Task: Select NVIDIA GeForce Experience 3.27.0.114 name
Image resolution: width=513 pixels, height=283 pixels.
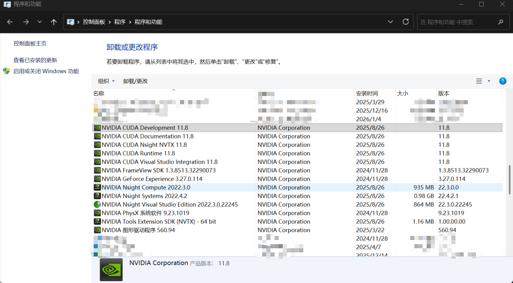Action: 152,179
